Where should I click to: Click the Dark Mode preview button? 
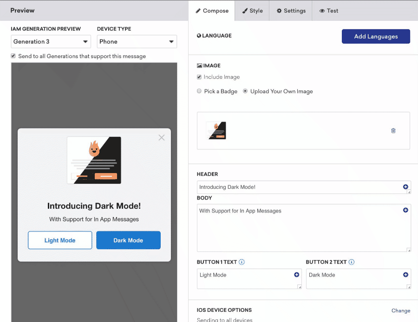[x=128, y=240]
